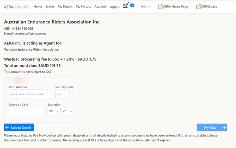236x148 pixels.
Task: View My History page
Action: (x=83, y=7)
